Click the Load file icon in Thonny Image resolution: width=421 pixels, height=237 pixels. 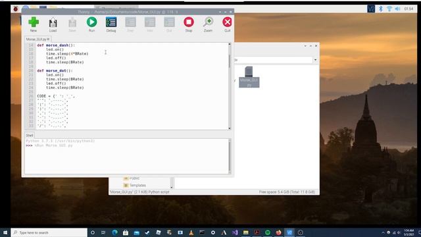coord(53,24)
